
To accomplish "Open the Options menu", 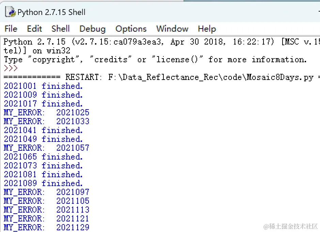I will click(x=131, y=29).
